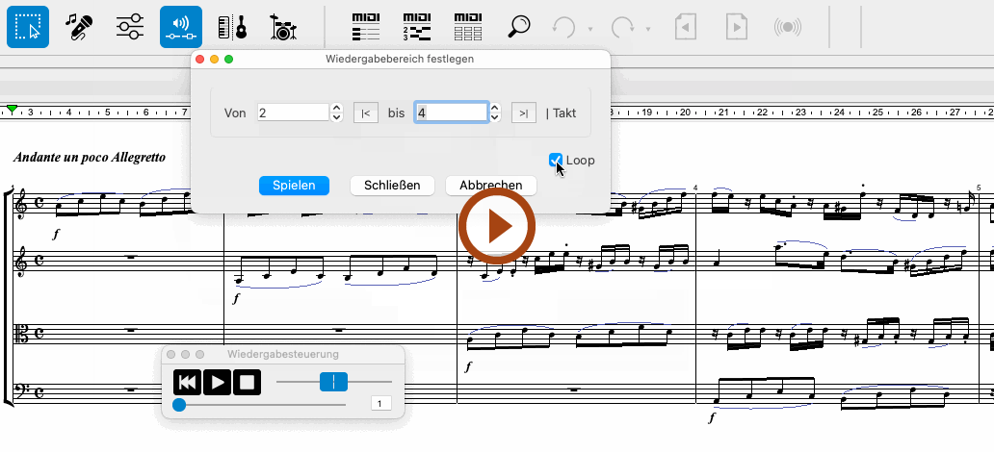Click the magnifying glass search icon

(519, 27)
